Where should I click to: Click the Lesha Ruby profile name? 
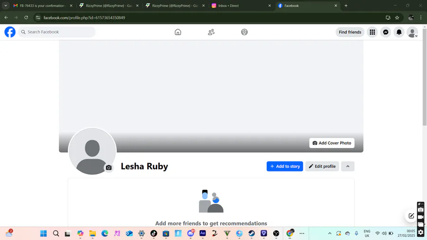pyautogui.click(x=144, y=166)
